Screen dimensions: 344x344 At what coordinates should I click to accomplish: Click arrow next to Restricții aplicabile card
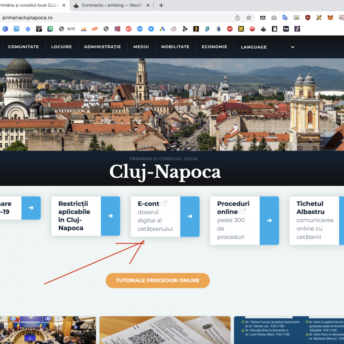point(110,216)
